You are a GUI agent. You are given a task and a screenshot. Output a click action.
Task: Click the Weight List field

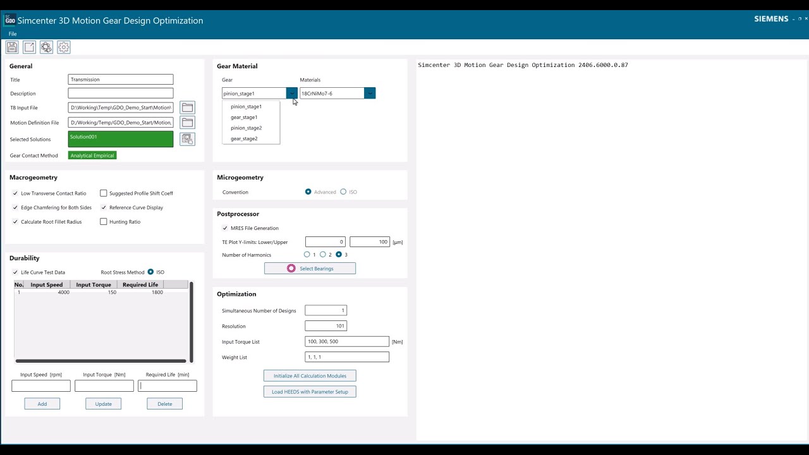347,357
